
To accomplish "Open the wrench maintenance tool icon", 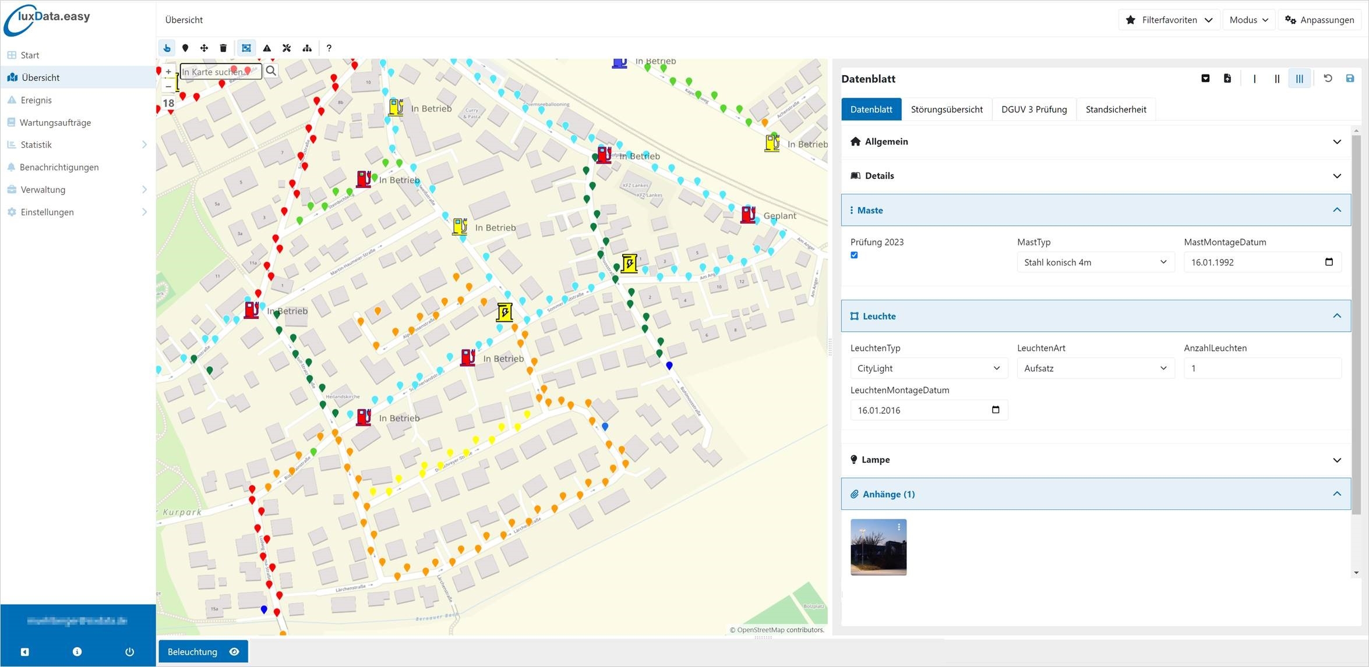I will click(x=287, y=48).
